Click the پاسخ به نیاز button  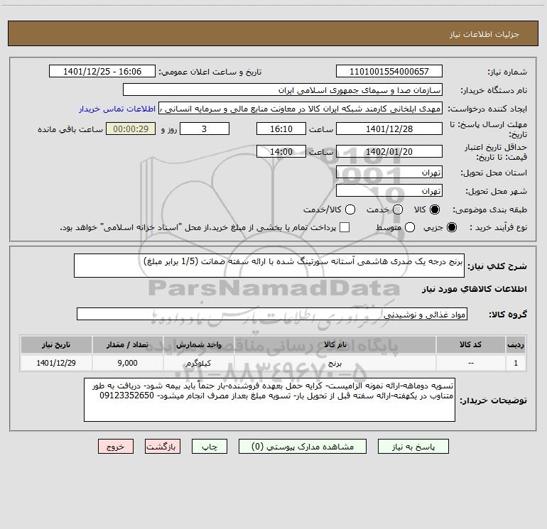(413, 447)
